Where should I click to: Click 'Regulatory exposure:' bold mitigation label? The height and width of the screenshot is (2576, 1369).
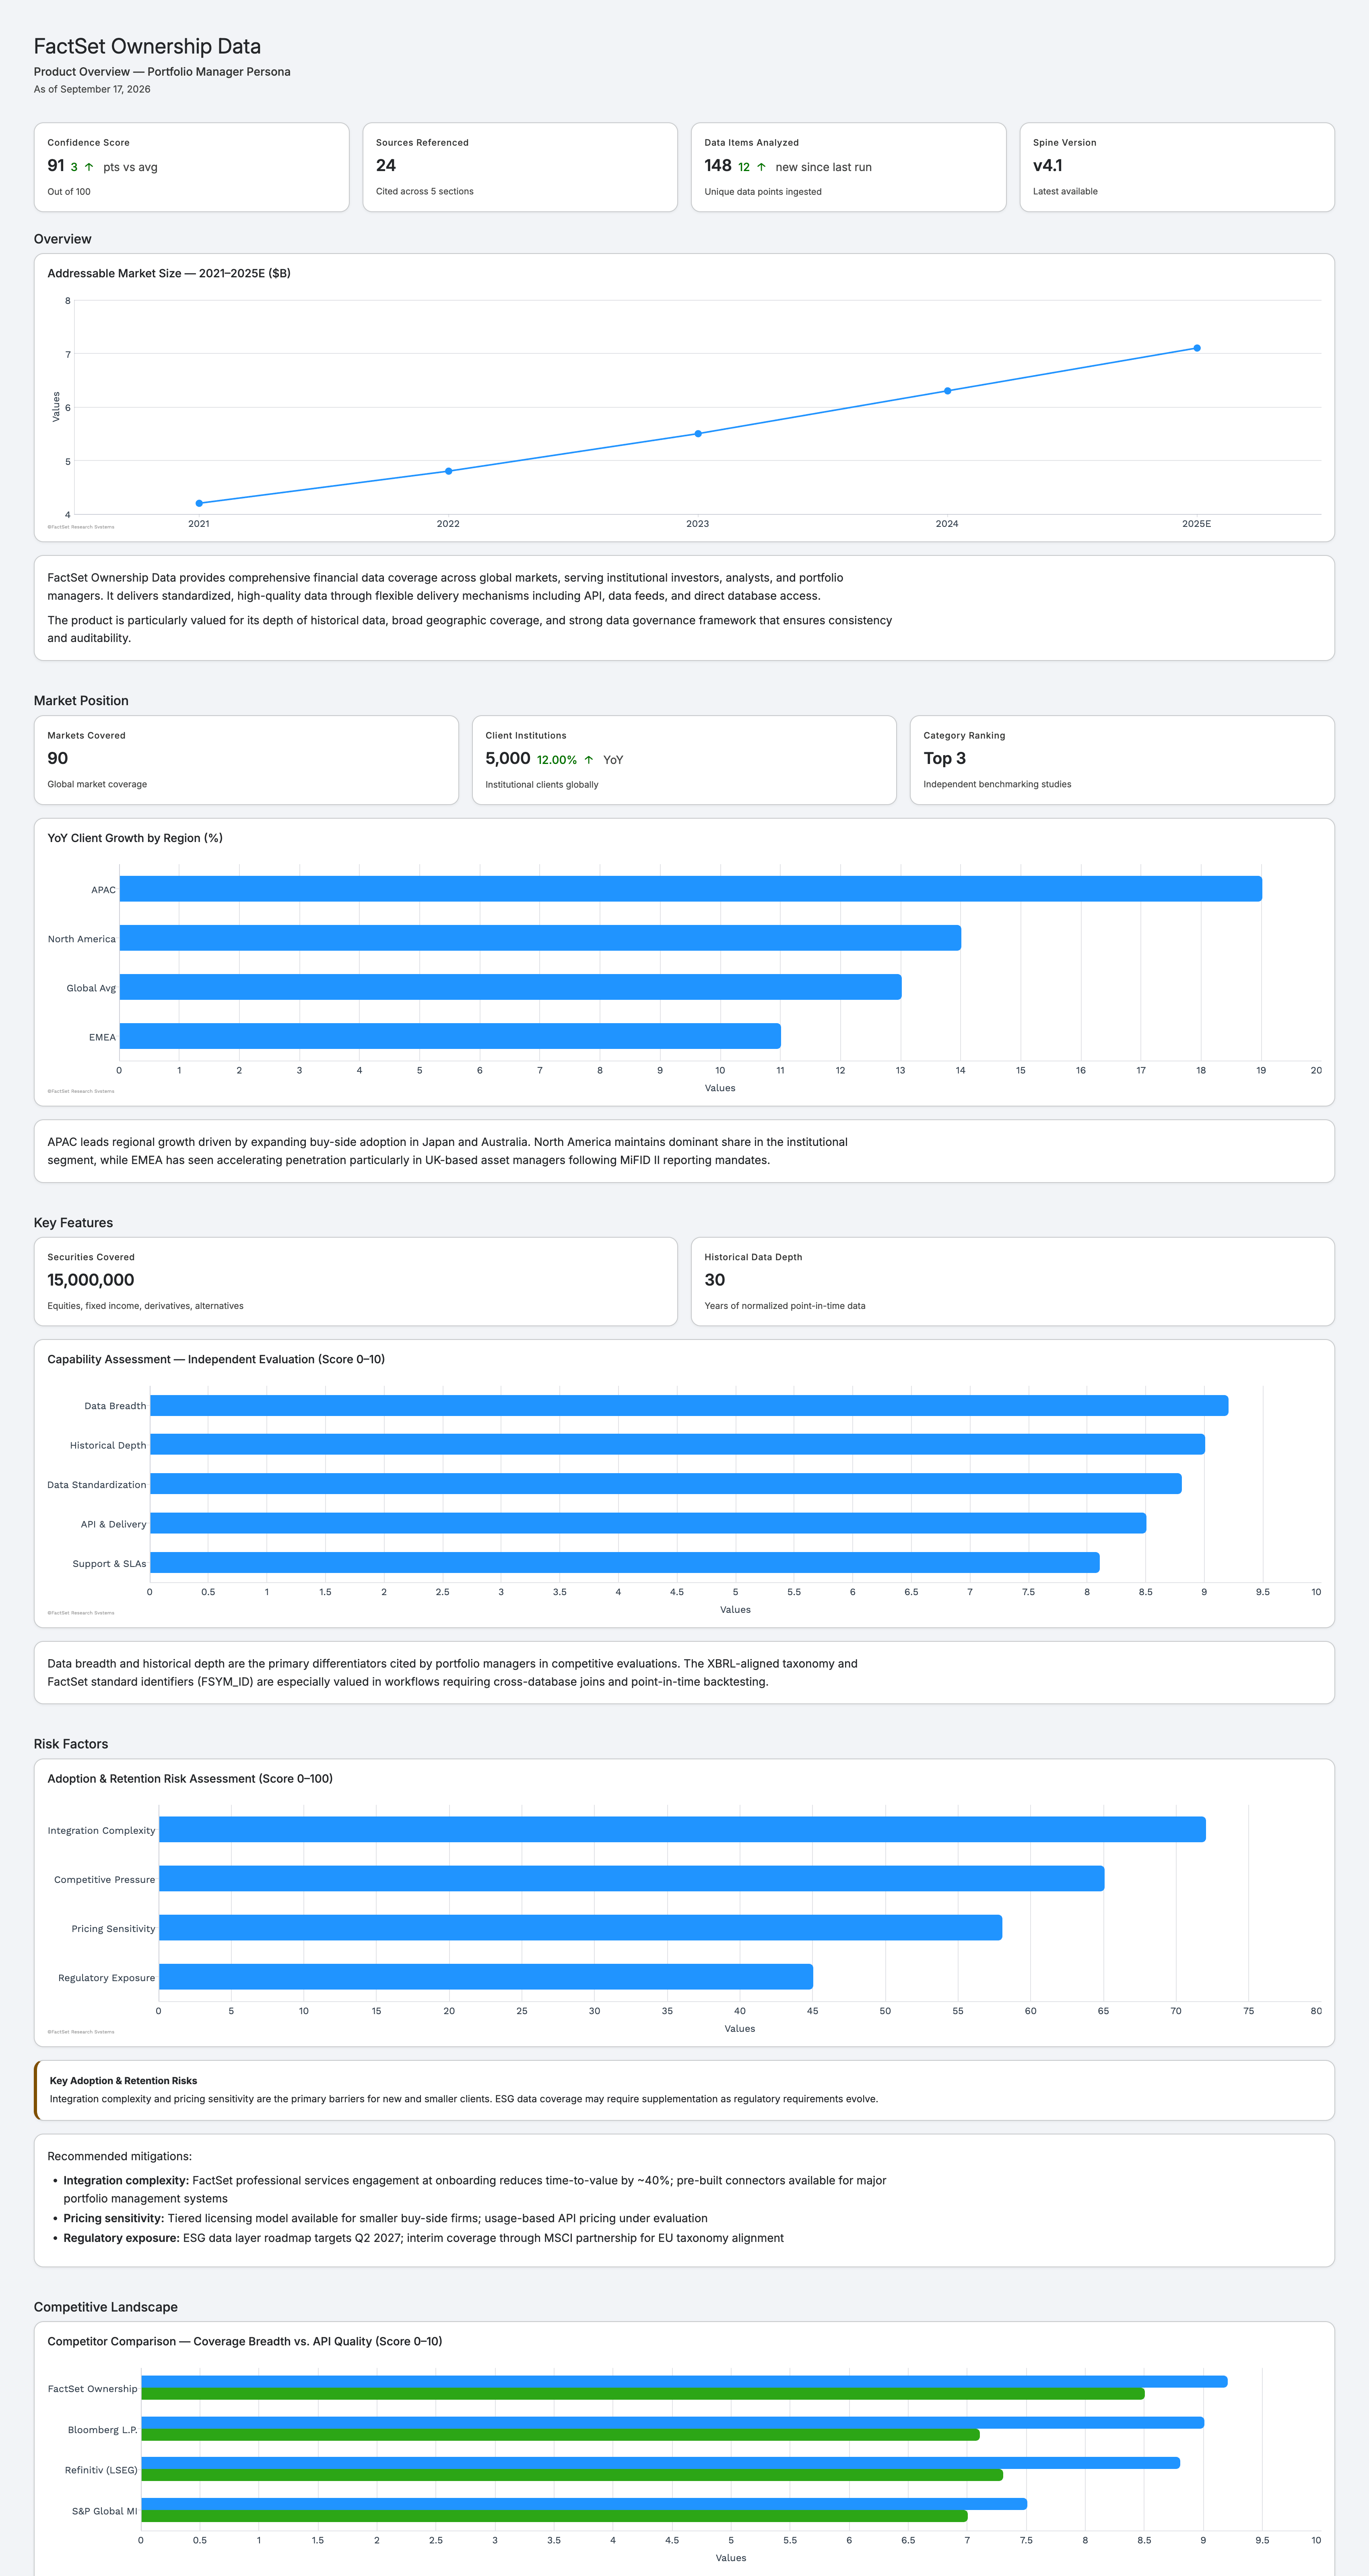point(122,2238)
